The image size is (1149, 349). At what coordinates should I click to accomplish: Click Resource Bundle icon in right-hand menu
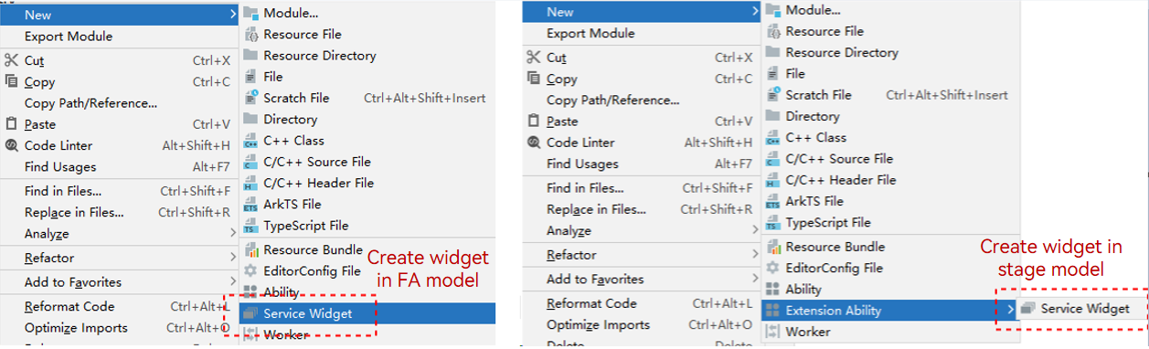pyautogui.click(x=772, y=247)
